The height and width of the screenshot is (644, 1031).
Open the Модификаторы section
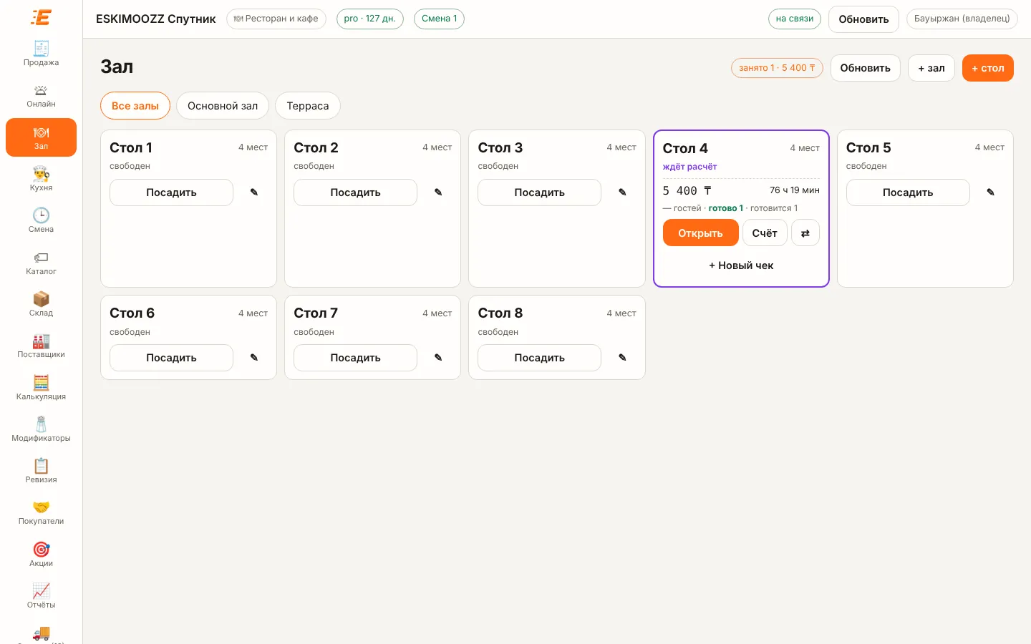(x=41, y=429)
